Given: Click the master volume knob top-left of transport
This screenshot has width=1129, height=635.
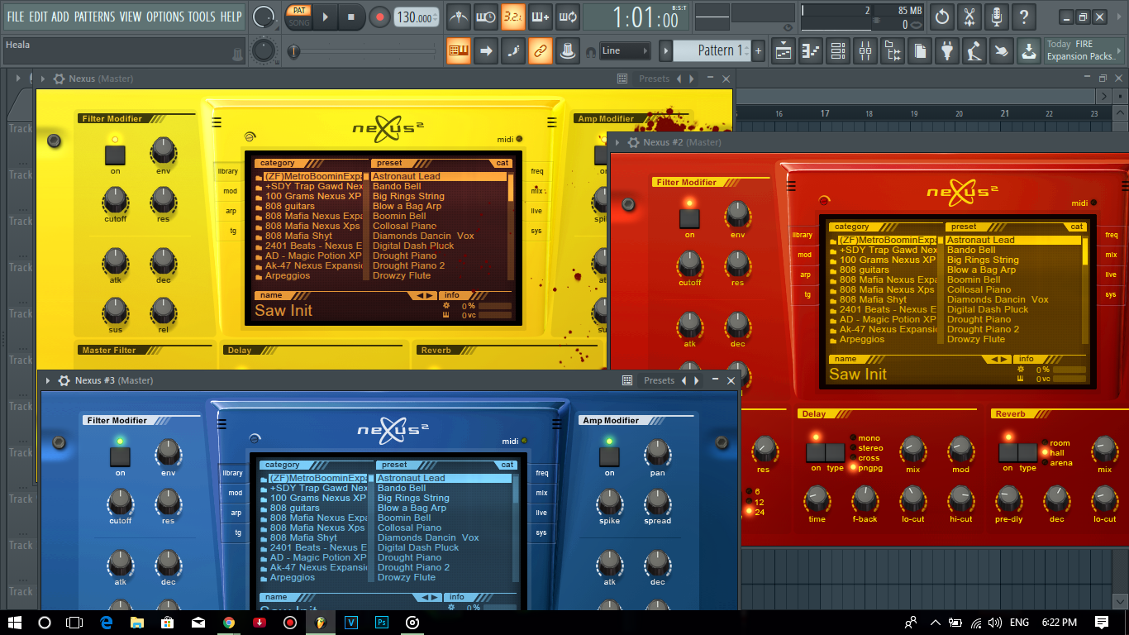Looking at the screenshot, I should click(x=264, y=16).
